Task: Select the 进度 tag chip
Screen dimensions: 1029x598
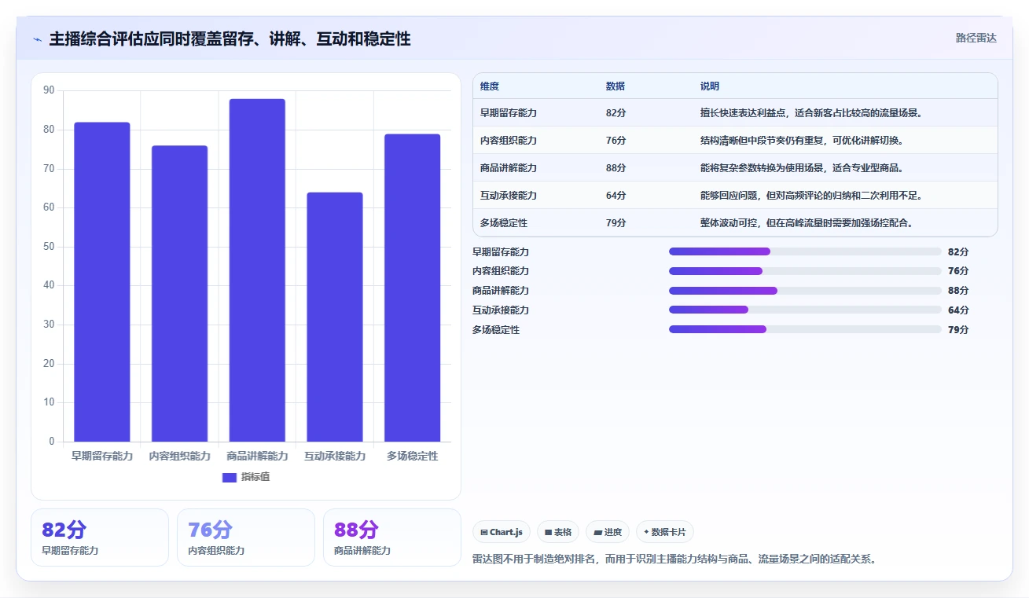Action: (x=607, y=532)
